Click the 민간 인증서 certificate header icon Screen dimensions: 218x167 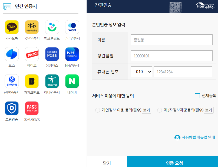point(7,6)
